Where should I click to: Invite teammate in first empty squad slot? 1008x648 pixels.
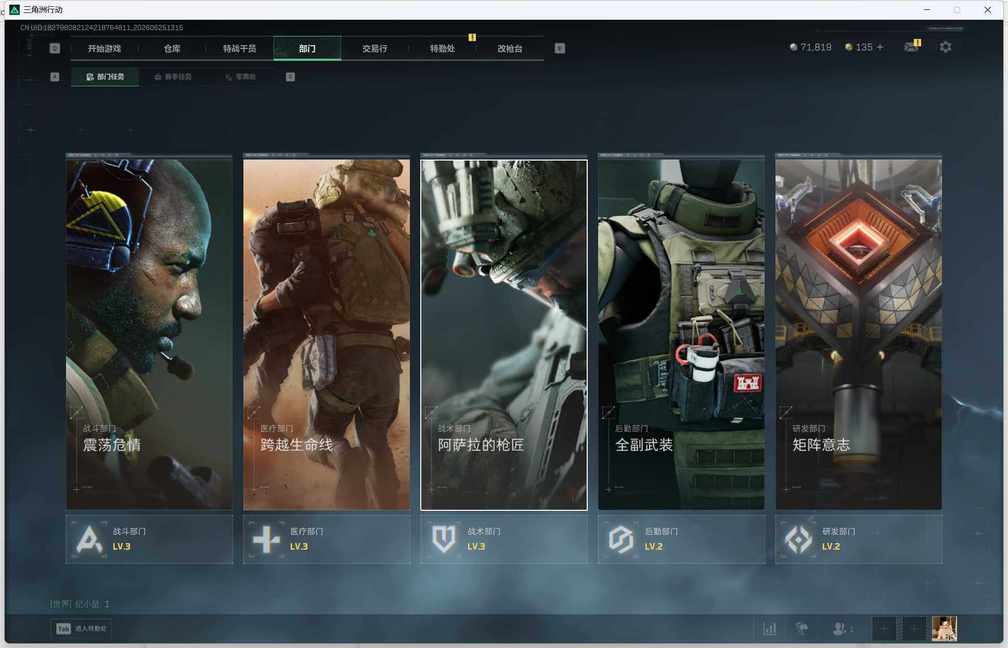pos(884,629)
